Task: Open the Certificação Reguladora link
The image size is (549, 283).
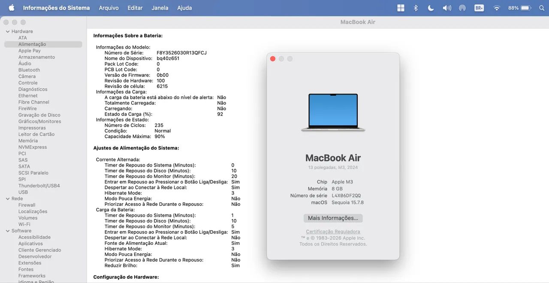Action: click(x=333, y=231)
